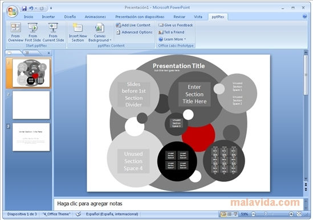The width and height of the screenshot is (313, 220).
Task: Click the notes field 'Haga clic para agregar notas'
Action: pyautogui.click(x=178, y=204)
